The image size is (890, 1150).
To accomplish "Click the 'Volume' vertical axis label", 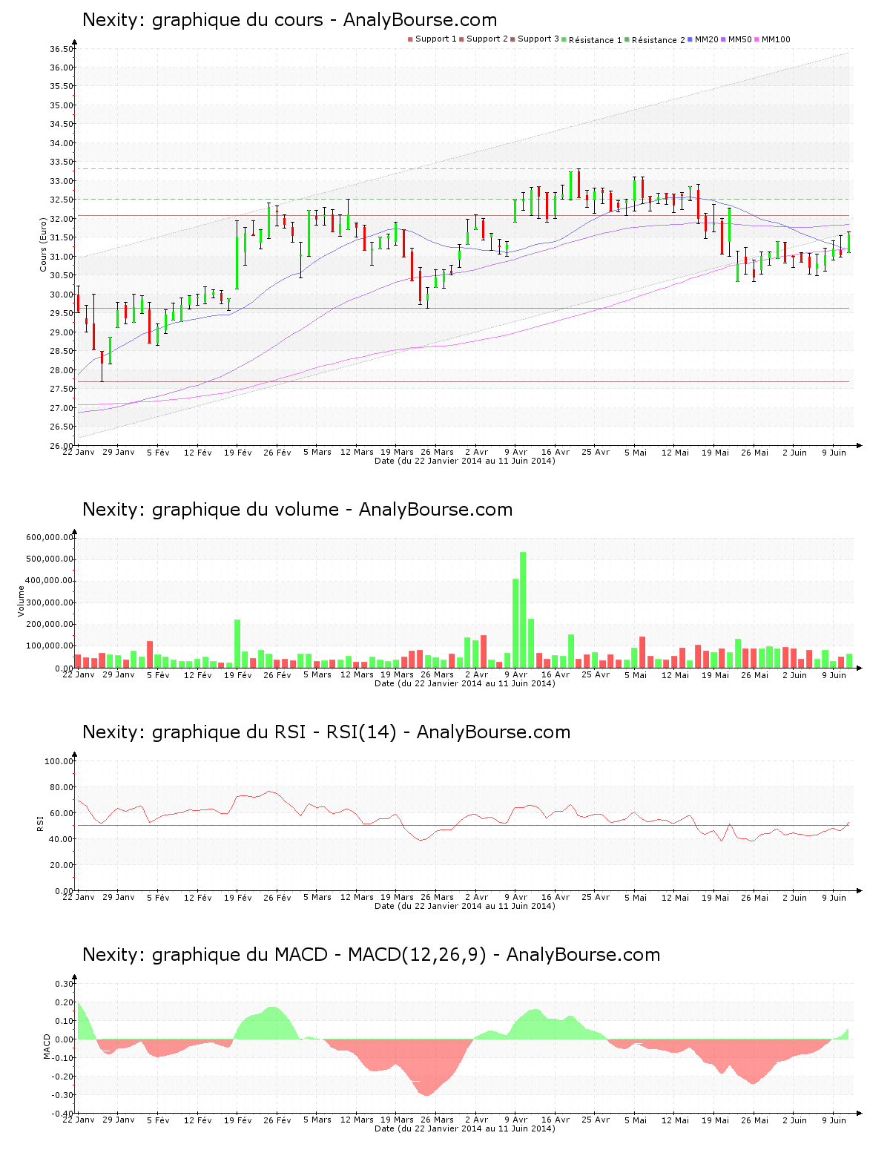I will tap(22, 601).
